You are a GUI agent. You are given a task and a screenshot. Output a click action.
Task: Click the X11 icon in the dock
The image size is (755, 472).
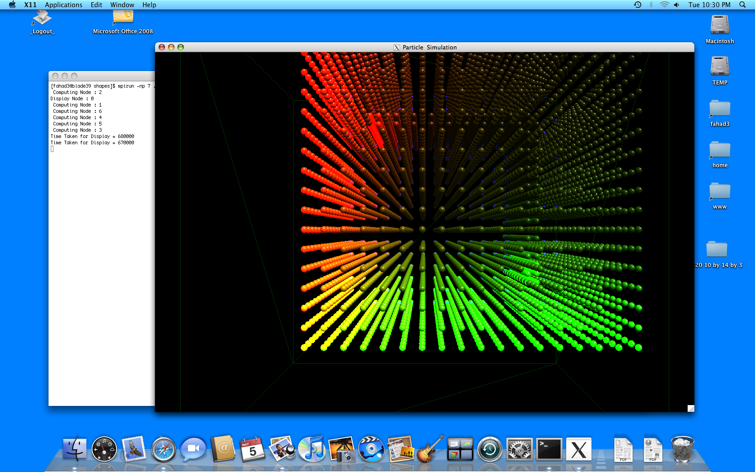tap(578, 449)
